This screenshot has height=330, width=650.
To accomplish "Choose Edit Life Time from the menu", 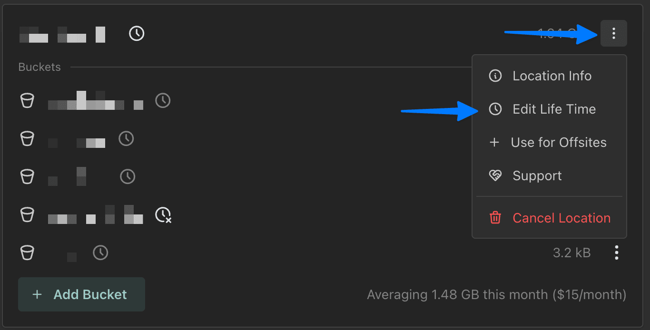I will pyautogui.click(x=554, y=109).
